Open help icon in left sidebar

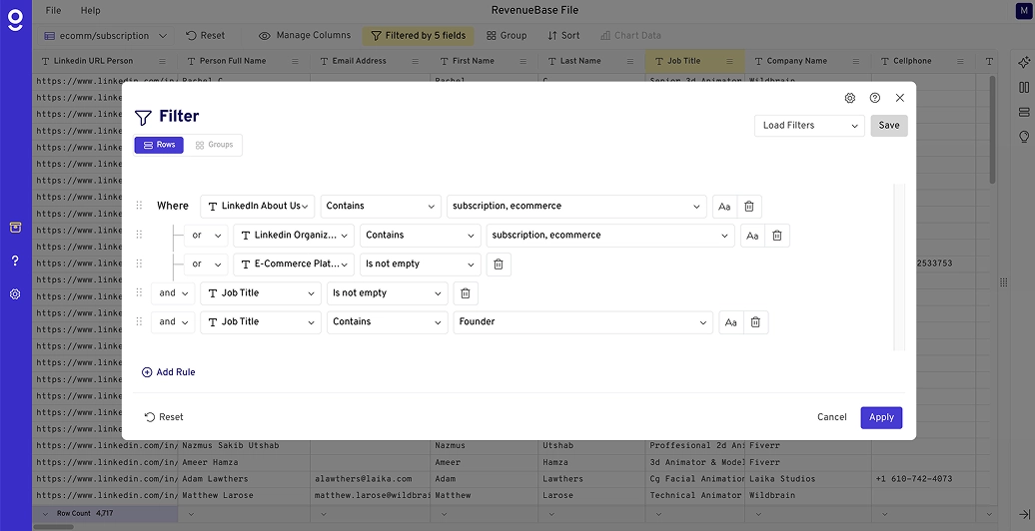[x=15, y=261]
